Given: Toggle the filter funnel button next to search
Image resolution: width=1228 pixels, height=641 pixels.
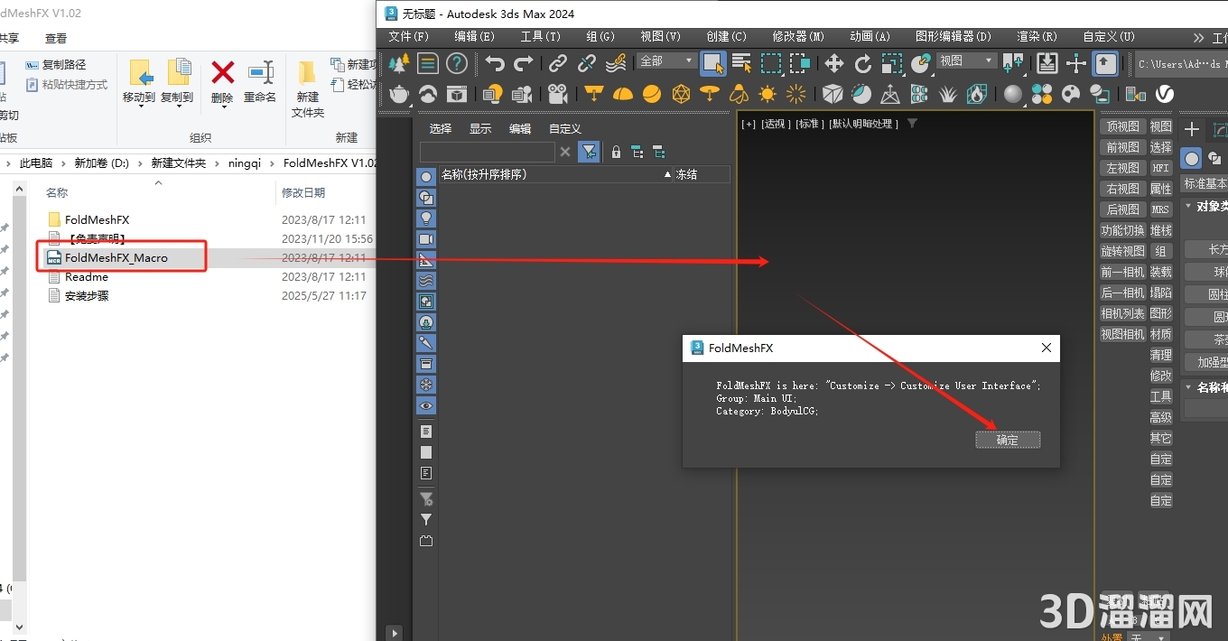Looking at the screenshot, I should [x=589, y=152].
